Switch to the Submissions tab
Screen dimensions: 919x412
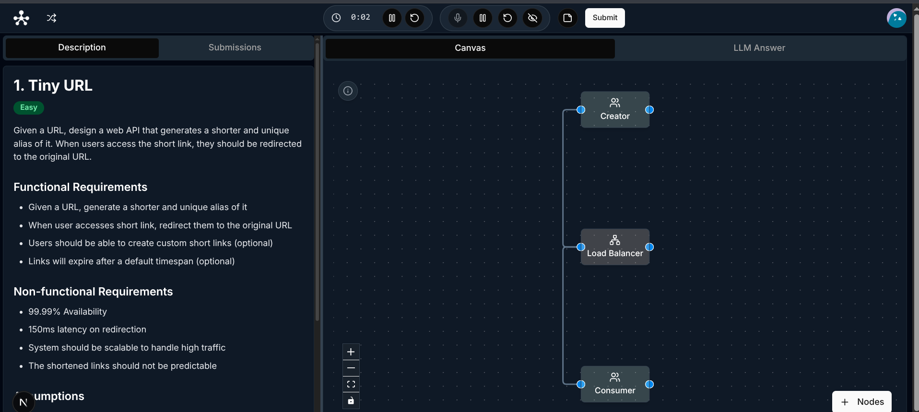[x=235, y=47]
